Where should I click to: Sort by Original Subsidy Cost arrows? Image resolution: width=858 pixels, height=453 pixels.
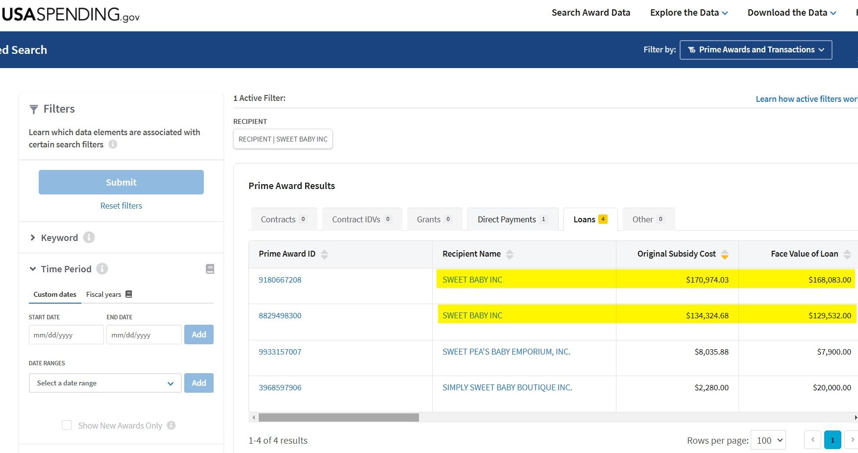(x=725, y=254)
